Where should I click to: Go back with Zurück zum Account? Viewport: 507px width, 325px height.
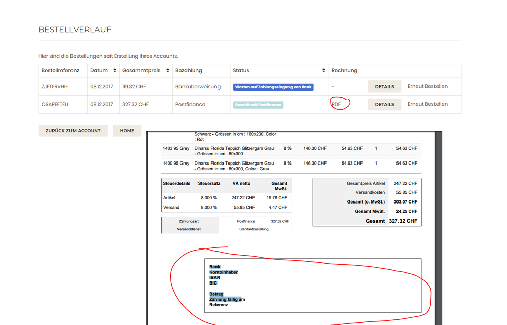pyautogui.click(x=73, y=131)
